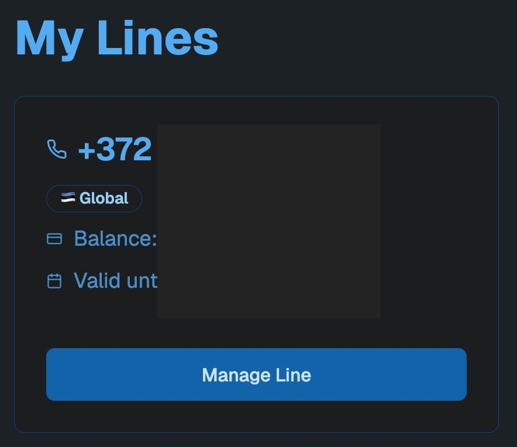The height and width of the screenshot is (447, 517).
Task: Click the word Manage on the blue button
Action: point(229,374)
